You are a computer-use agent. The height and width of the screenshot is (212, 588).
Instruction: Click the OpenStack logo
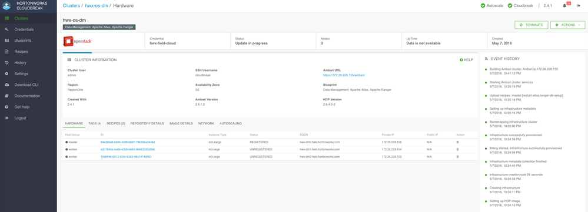[78, 41]
